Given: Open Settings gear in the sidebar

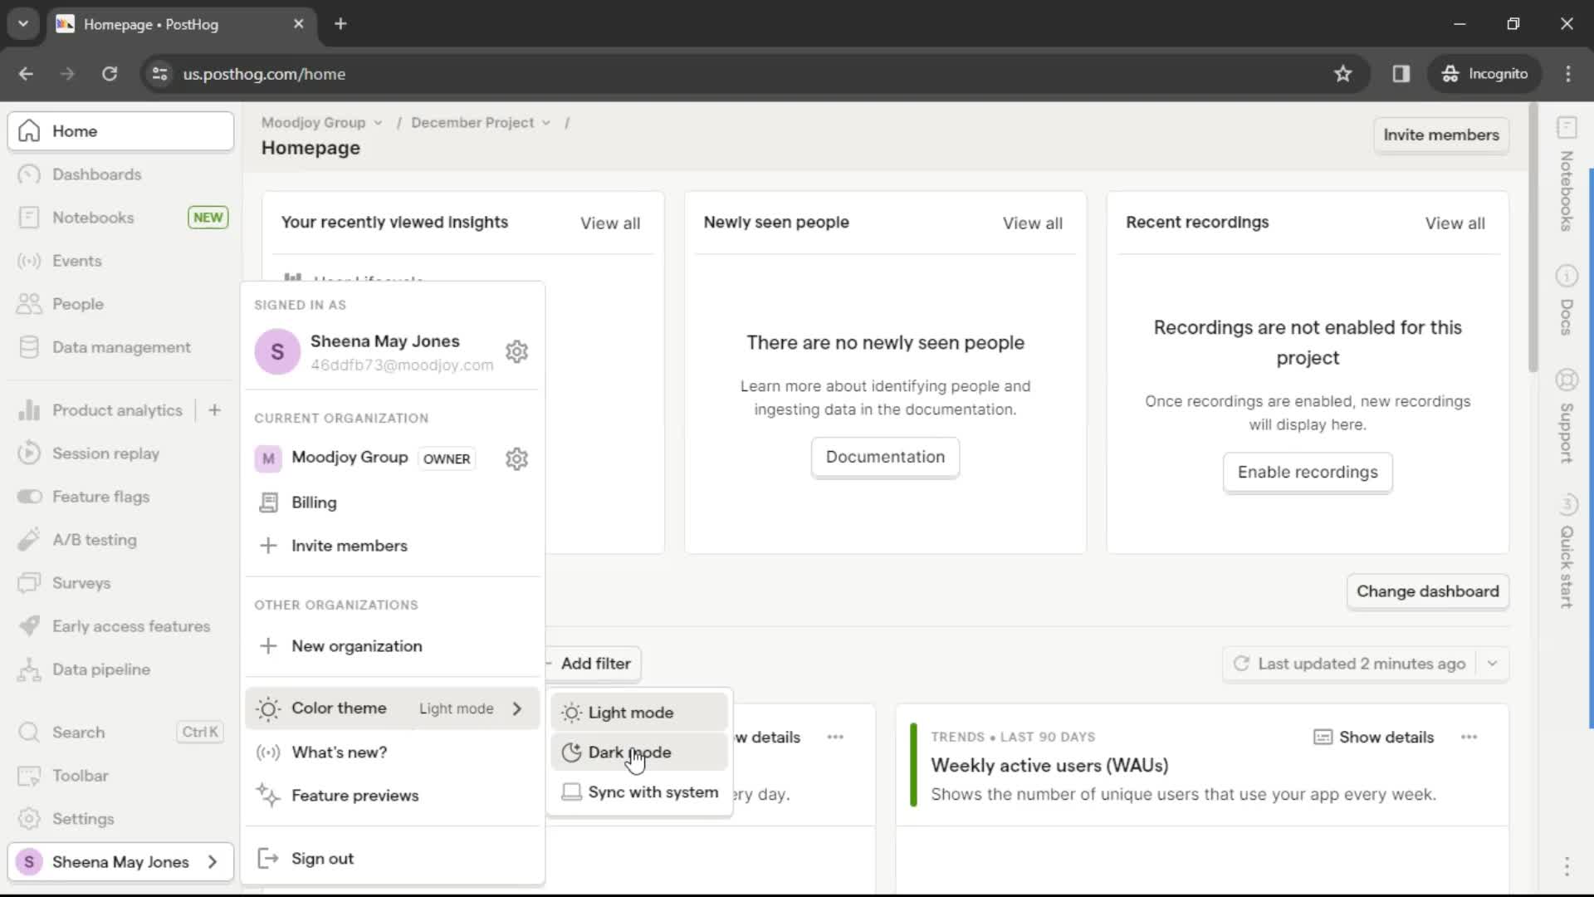Looking at the screenshot, I should click(x=29, y=819).
